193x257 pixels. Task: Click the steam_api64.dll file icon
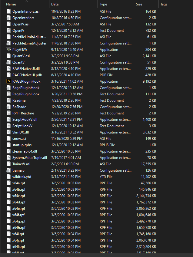(x=9, y=151)
